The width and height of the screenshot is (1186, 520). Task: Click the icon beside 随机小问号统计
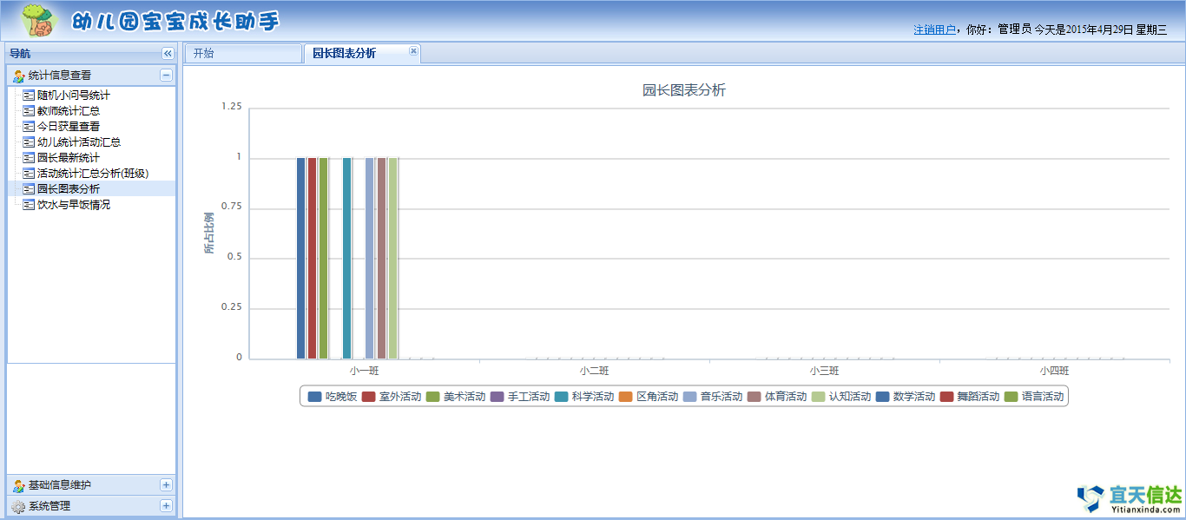(x=29, y=95)
